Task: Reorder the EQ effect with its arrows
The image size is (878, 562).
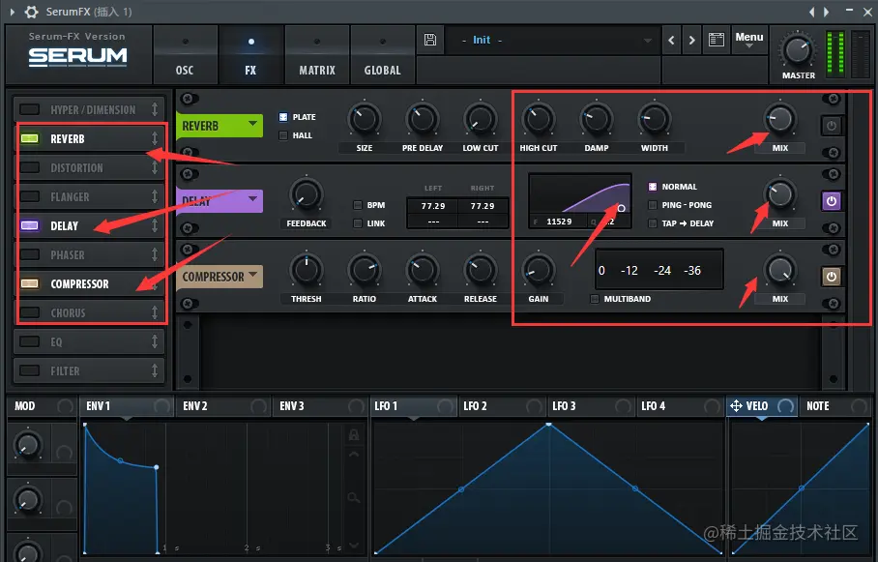Action: click(x=155, y=341)
